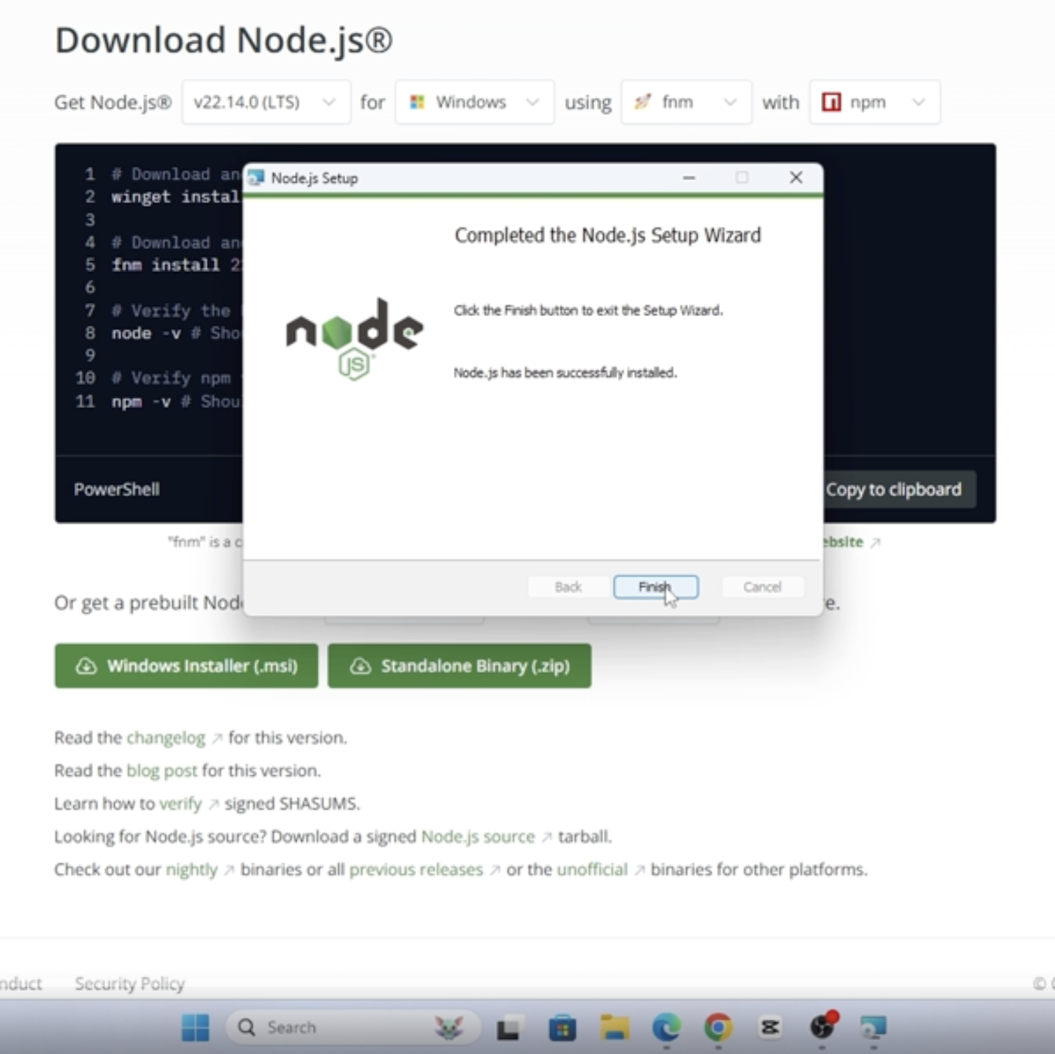Open the unofficial binaries link

click(x=592, y=870)
